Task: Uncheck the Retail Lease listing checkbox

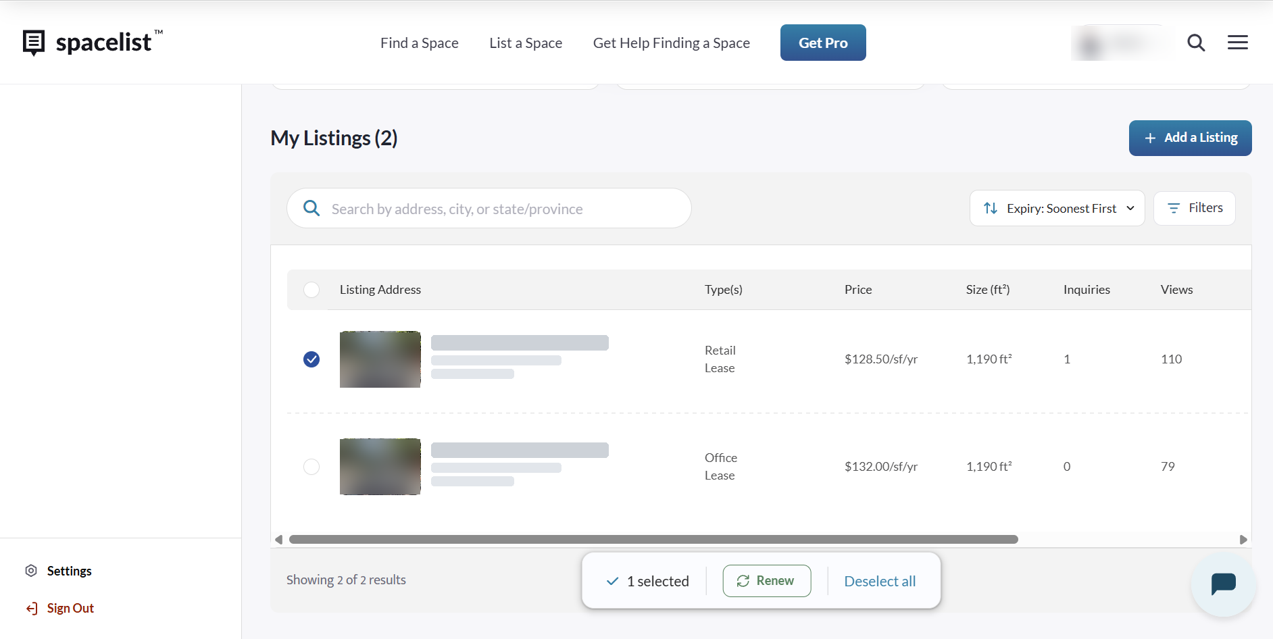Action: pos(311,359)
